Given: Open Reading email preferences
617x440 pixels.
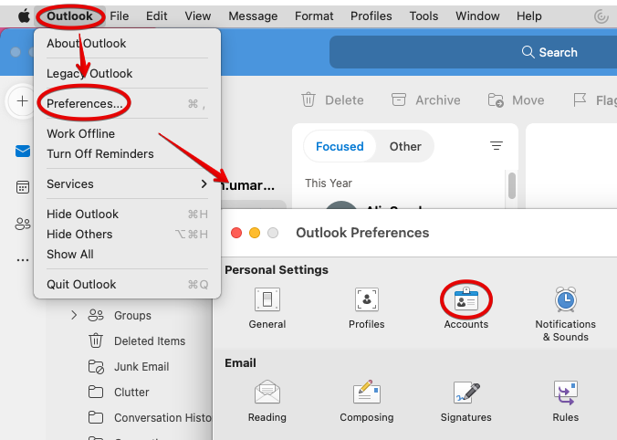Looking at the screenshot, I should point(267,393).
